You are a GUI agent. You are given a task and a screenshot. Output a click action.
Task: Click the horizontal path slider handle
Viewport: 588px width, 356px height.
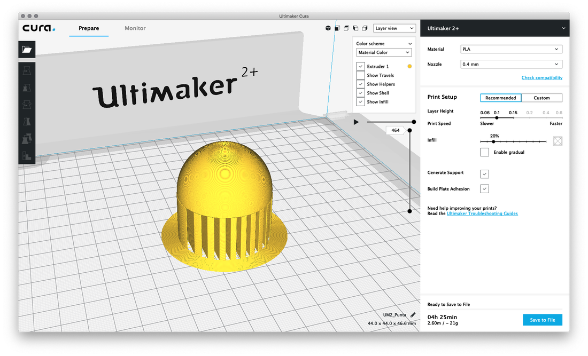pyautogui.click(x=414, y=122)
